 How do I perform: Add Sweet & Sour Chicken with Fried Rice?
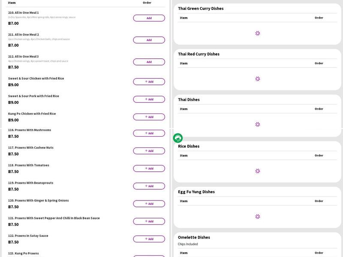(149, 81)
